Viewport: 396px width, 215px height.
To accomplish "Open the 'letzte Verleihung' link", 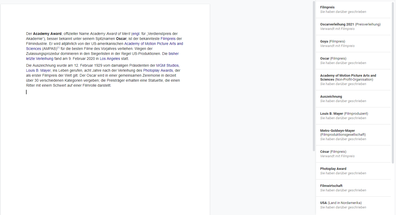I will [40, 59].
